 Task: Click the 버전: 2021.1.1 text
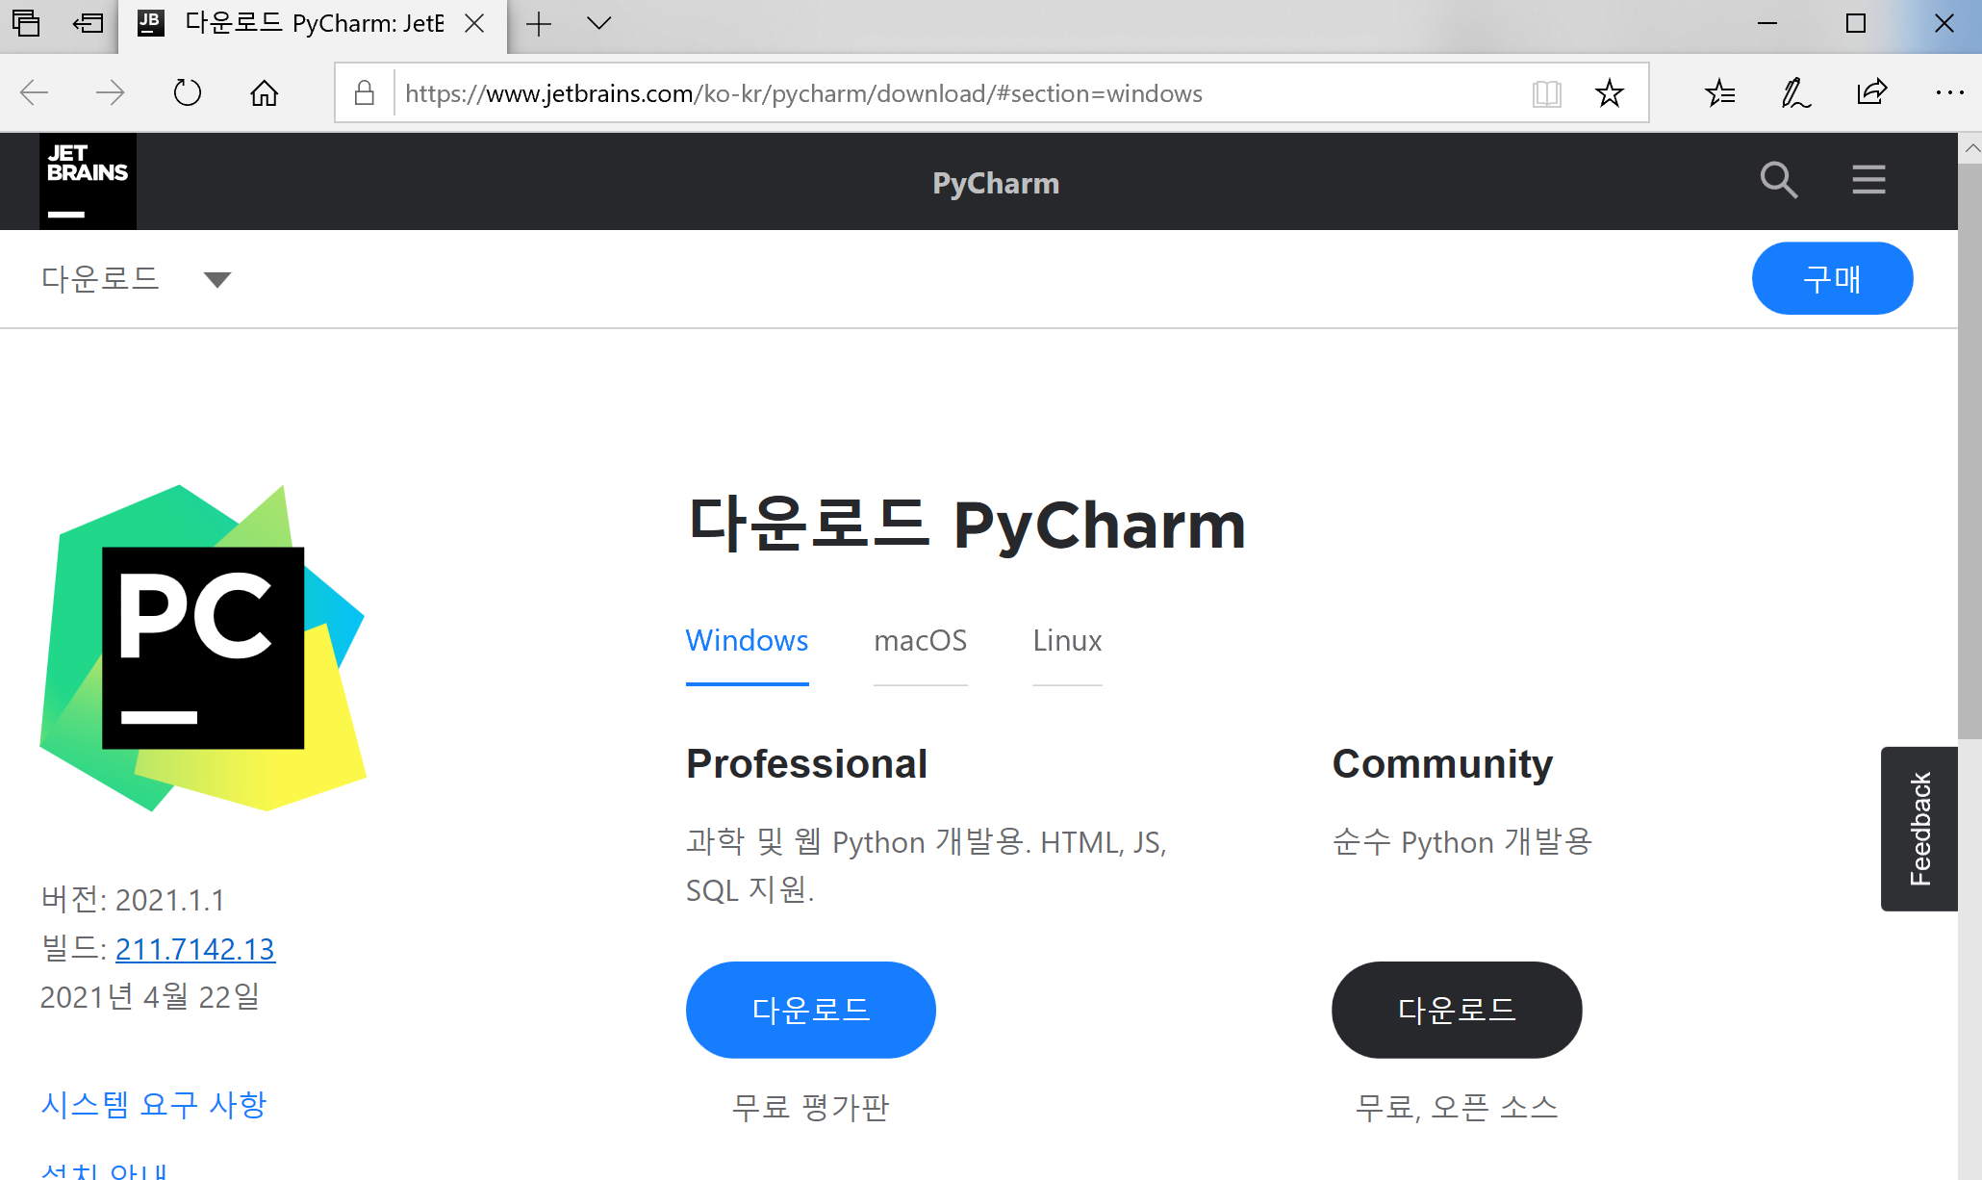(133, 900)
